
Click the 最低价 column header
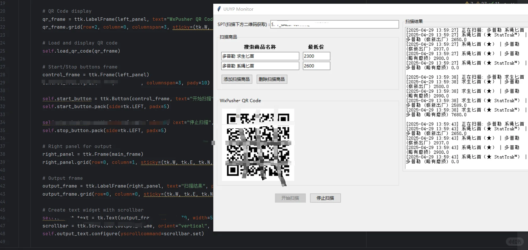[316, 47]
